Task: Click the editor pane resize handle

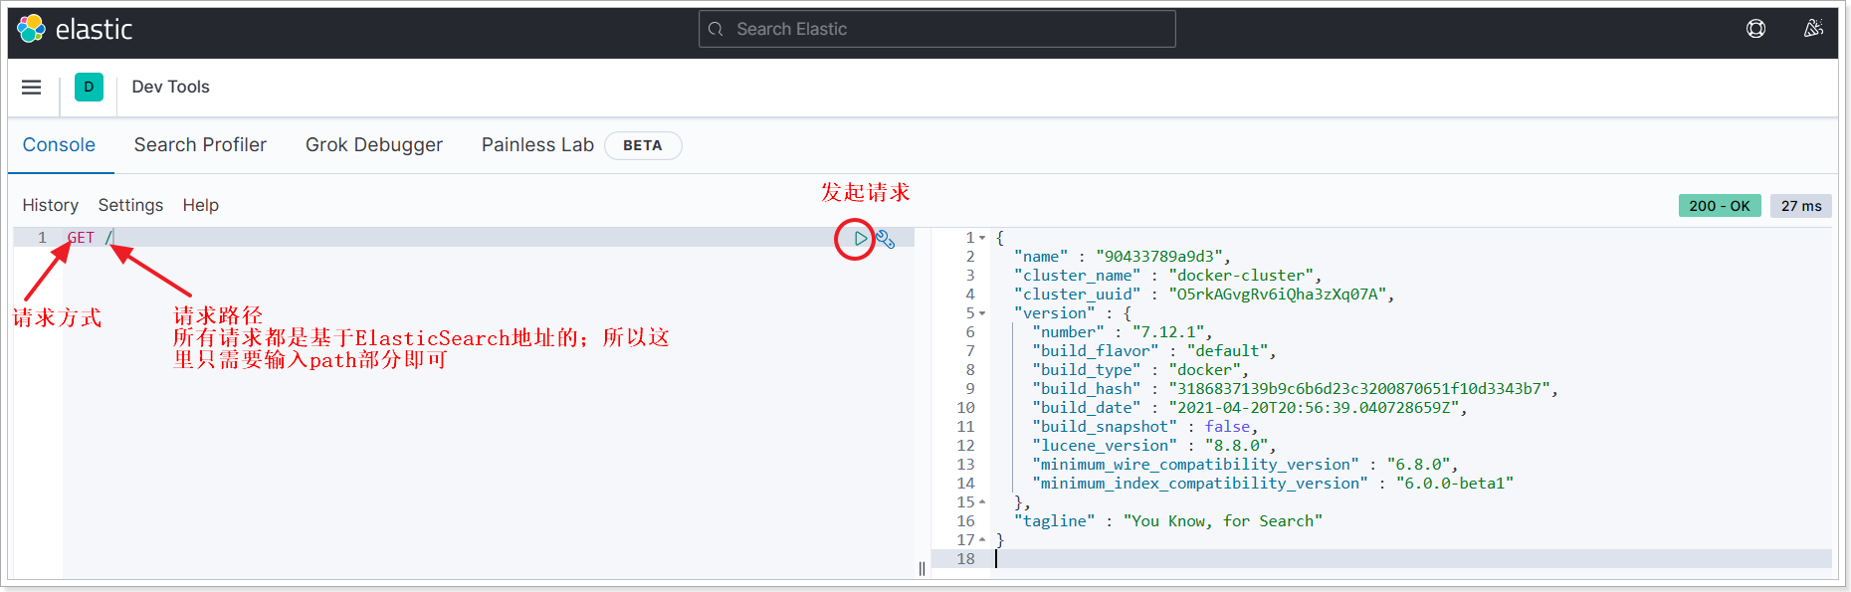Action: coord(922,569)
